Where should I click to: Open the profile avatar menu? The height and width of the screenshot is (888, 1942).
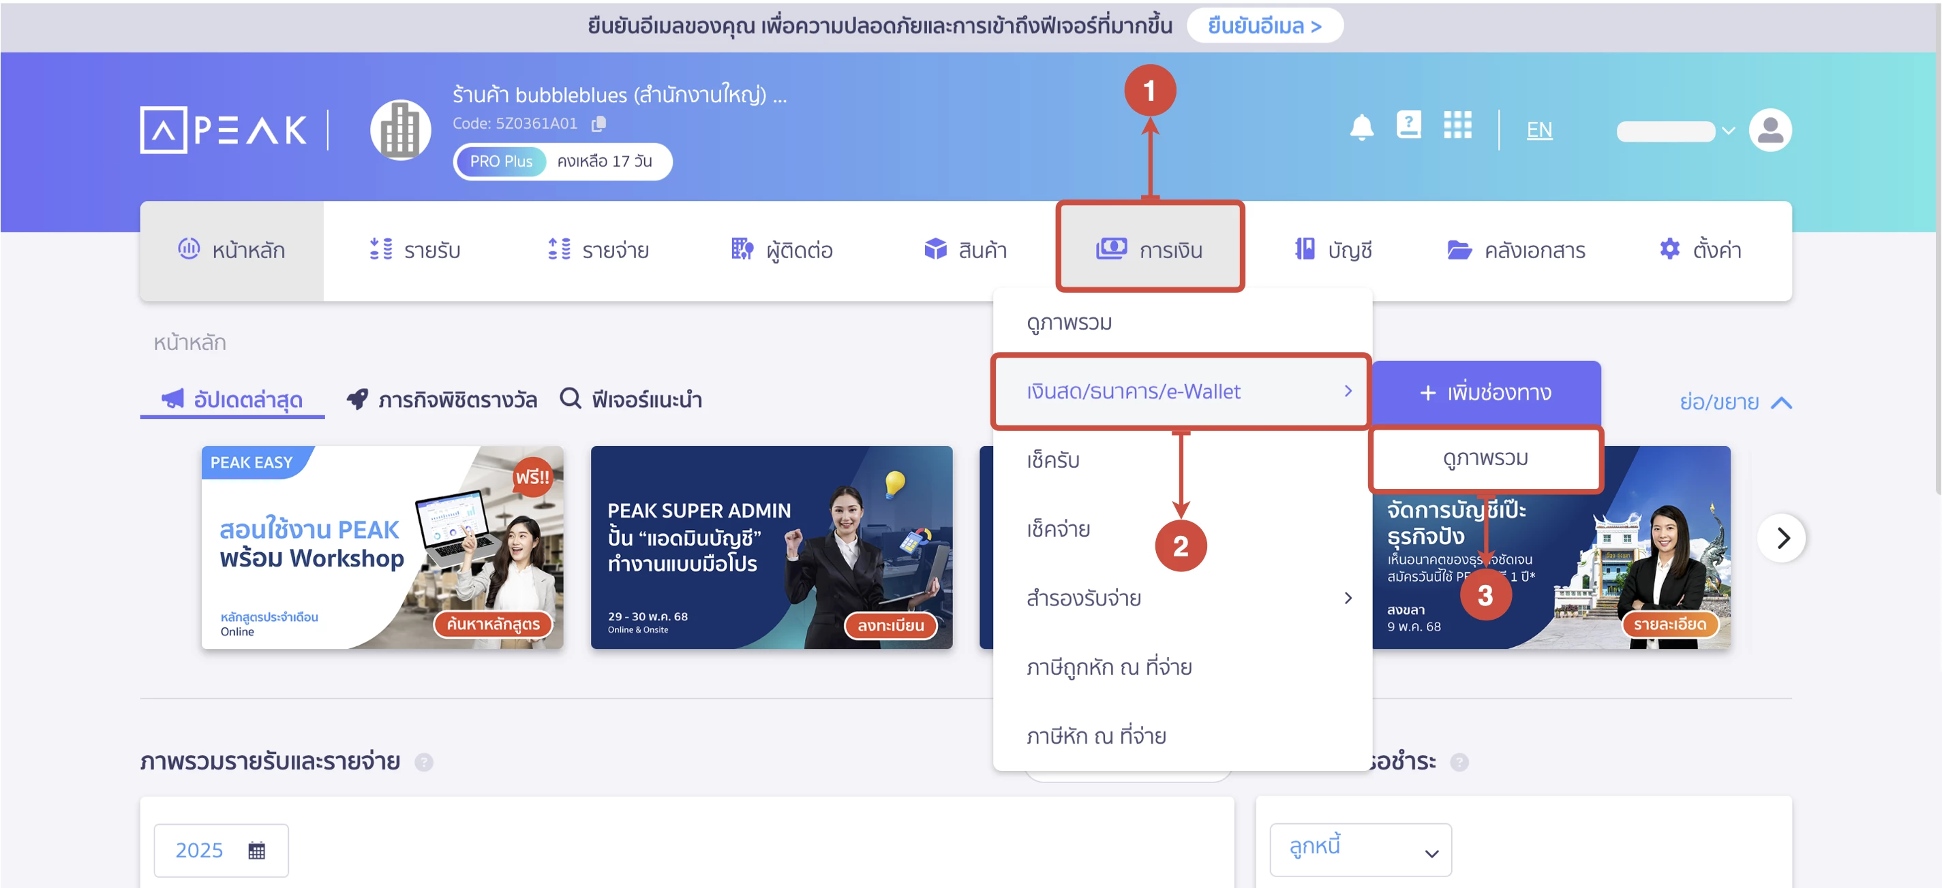tap(1770, 129)
